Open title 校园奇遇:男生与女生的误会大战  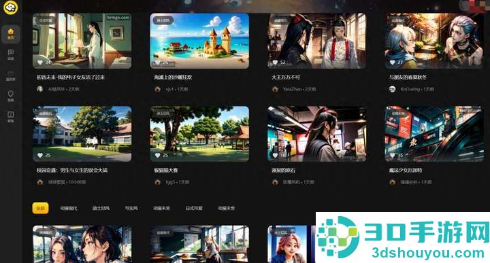(x=72, y=170)
